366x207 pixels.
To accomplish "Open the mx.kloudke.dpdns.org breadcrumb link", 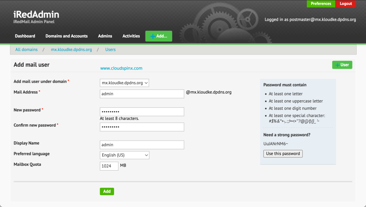I will click(71, 50).
